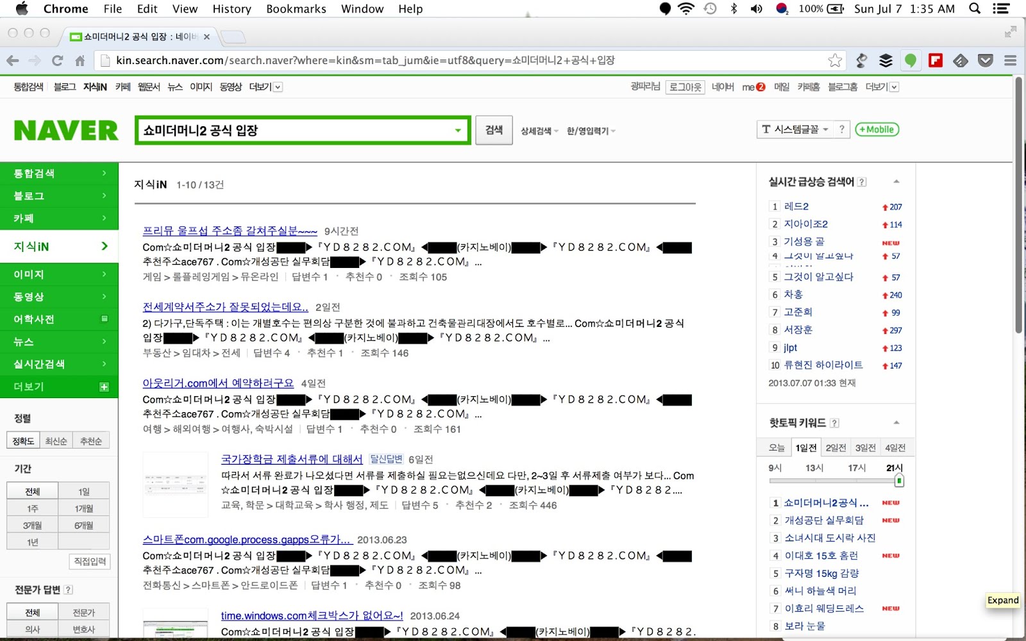
Task: Open the Chrome hamburger menu
Action: (1010, 60)
